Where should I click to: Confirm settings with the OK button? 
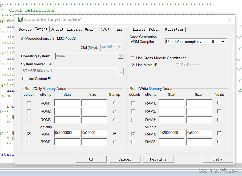(91, 159)
